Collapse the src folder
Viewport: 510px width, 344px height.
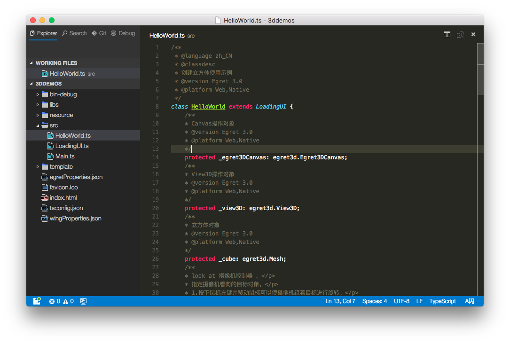(54, 125)
